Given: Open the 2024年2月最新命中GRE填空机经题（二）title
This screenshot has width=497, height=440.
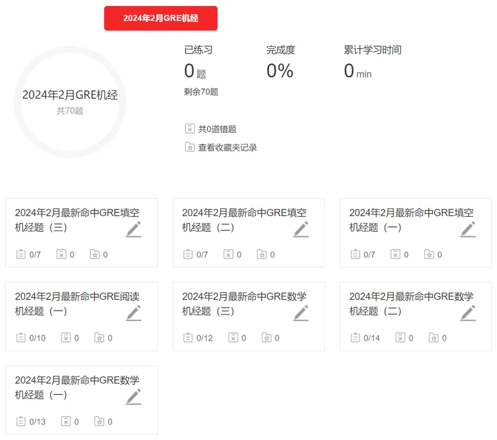Looking at the screenshot, I should click(x=244, y=220).
